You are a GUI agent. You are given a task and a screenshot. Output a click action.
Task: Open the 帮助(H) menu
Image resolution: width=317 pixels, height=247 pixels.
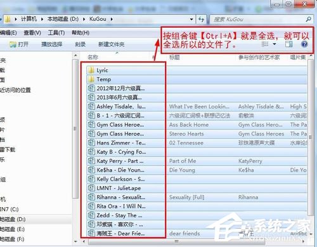(x=81, y=33)
